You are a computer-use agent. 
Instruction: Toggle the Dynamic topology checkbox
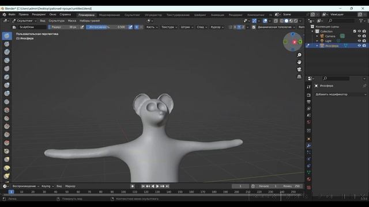click(x=254, y=27)
